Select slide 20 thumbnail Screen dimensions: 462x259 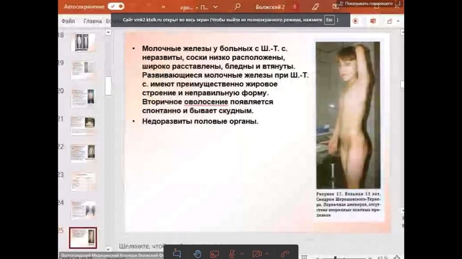[83, 97]
